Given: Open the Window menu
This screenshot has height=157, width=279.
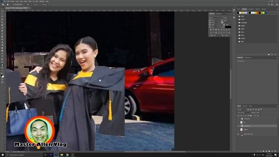Looking at the screenshot, I should [x=42, y=1].
